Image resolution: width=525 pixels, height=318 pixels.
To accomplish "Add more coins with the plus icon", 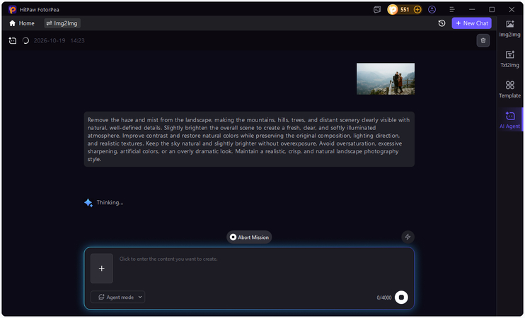I will click(x=417, y=10).
